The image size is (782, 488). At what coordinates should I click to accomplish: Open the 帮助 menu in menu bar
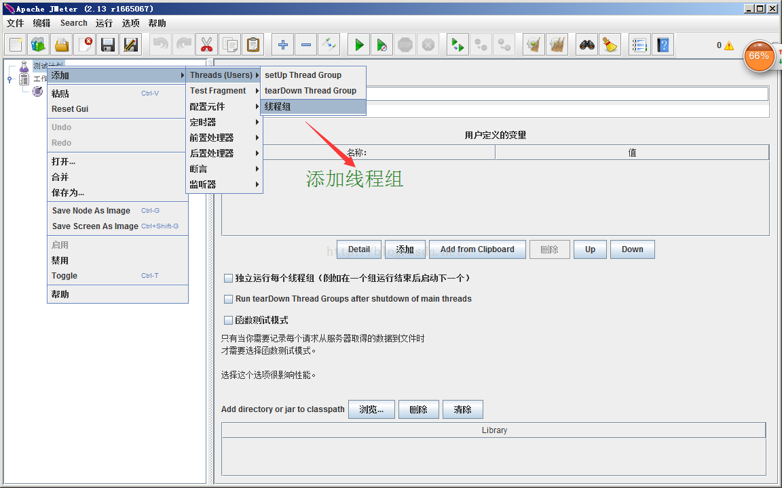pyautogui.click(x=157, y=24)
